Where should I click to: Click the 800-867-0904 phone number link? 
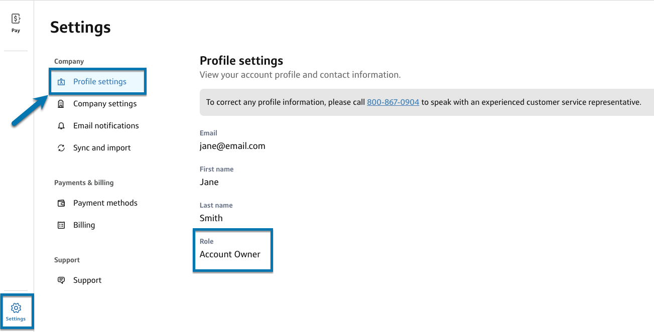pos(393,102)
